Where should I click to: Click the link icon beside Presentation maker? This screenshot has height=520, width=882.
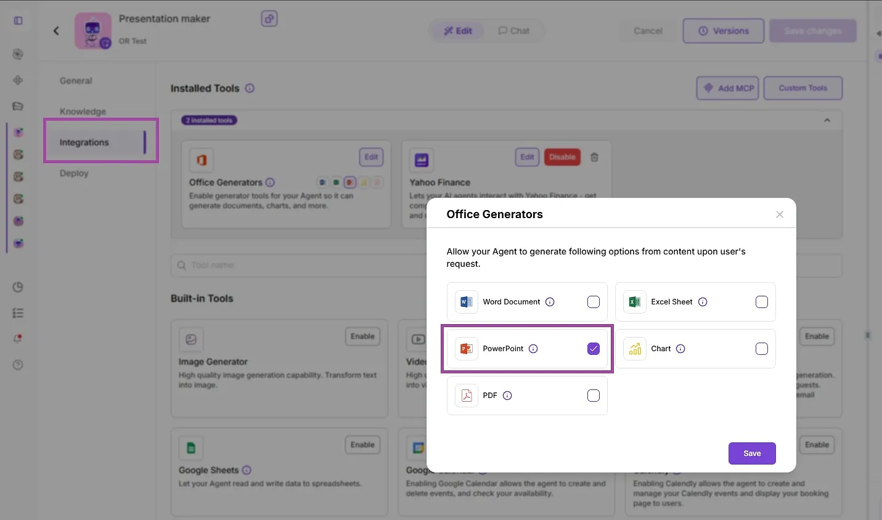click(x=269, y=19)
